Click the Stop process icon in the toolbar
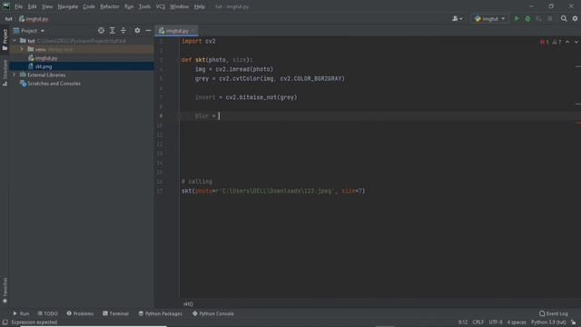The height and width of the screenshot is (327, 581). 550,18
